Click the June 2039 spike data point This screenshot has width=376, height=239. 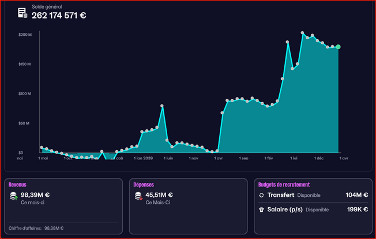(162, 106)
